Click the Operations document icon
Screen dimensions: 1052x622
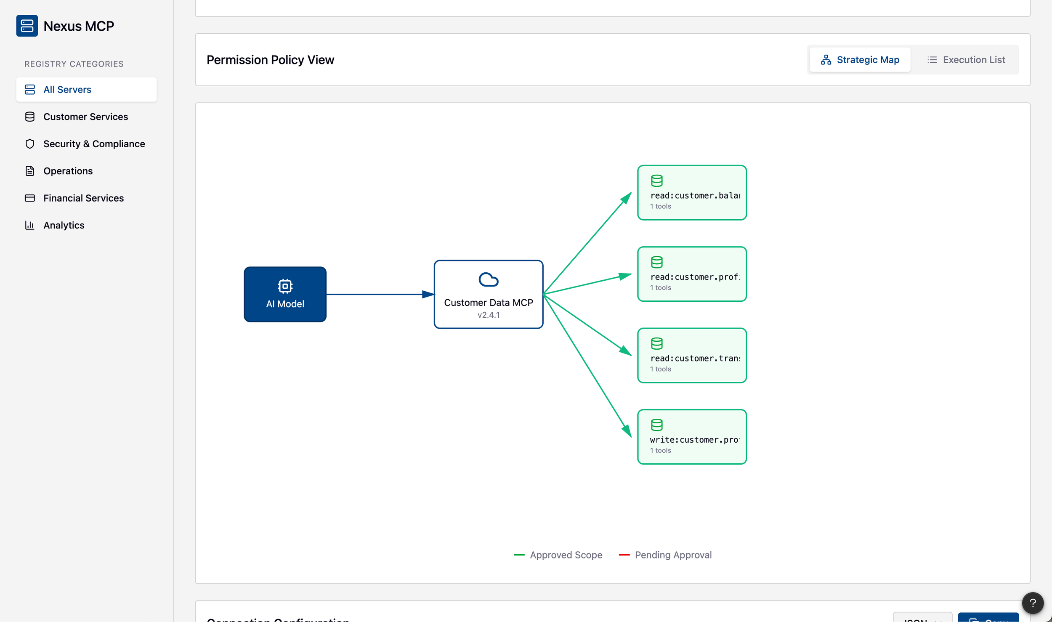pos(29,171)
